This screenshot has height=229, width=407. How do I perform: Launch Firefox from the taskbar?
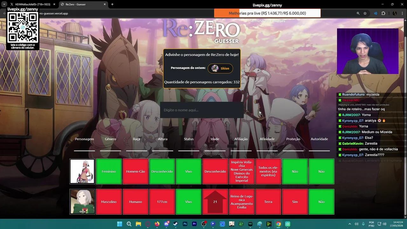[157, 224]
